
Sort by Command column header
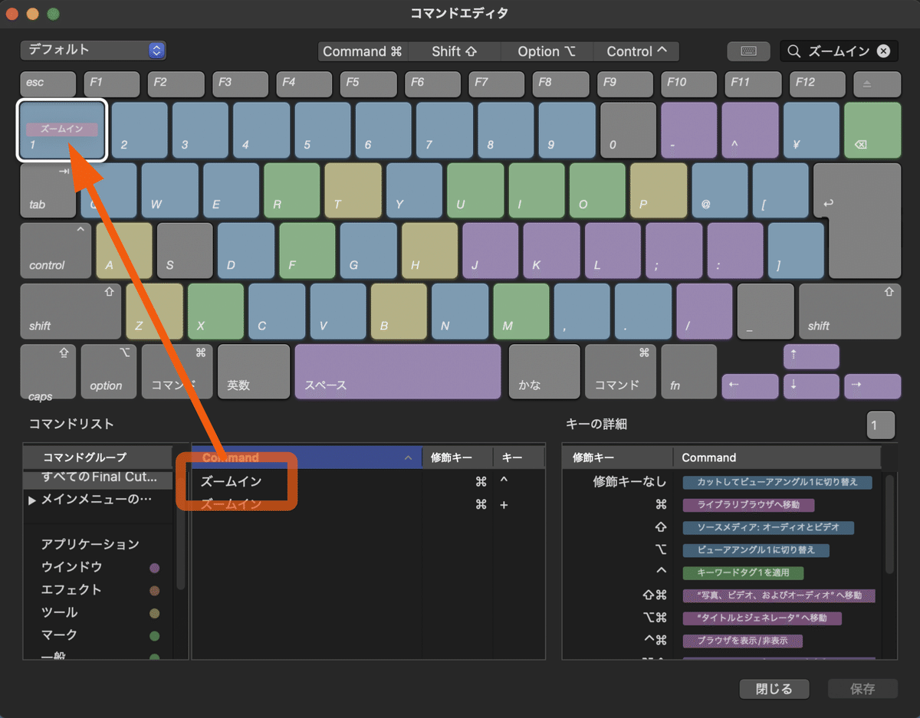click(307, 457)
